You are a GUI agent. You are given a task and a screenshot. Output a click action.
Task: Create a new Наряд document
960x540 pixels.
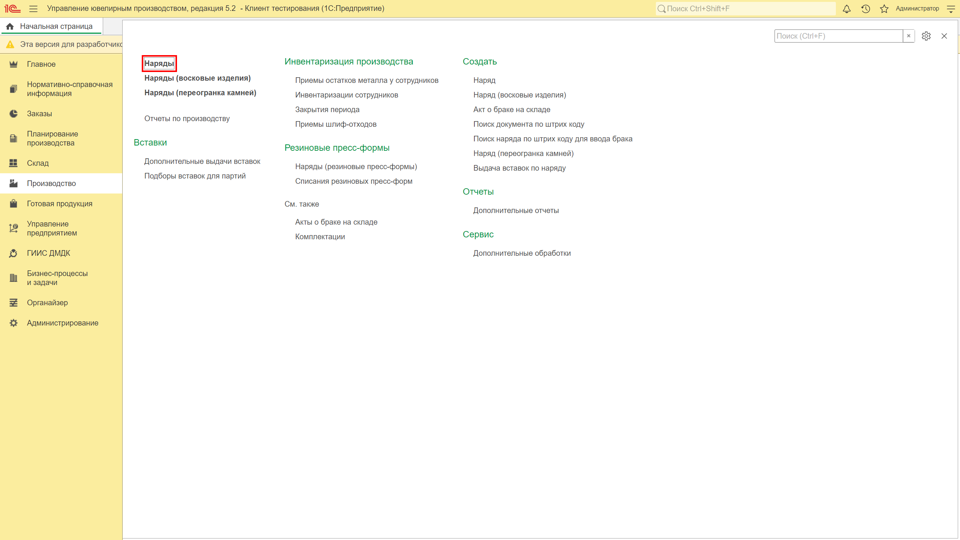click(x=484, y=80)
